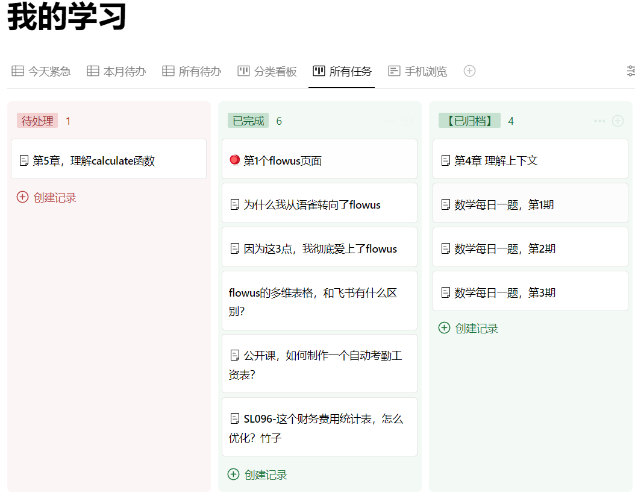Open card 数学每日一题，第2期
Image resolution: width=635 pixels, height=498 pixels.
click(530, 247)
